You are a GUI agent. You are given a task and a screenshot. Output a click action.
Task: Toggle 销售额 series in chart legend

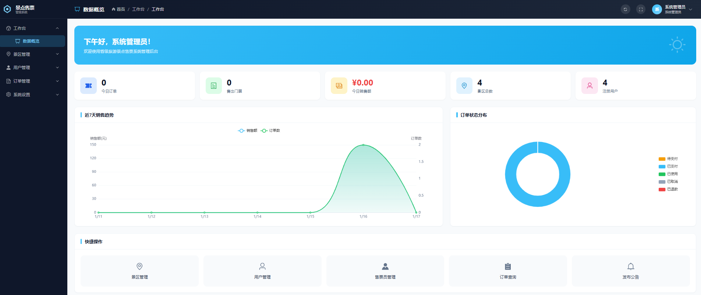click(248, 131)
